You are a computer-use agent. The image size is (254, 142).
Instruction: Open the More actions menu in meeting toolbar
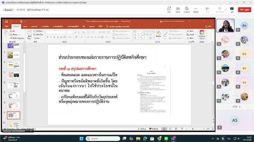[x=196, y=10]
